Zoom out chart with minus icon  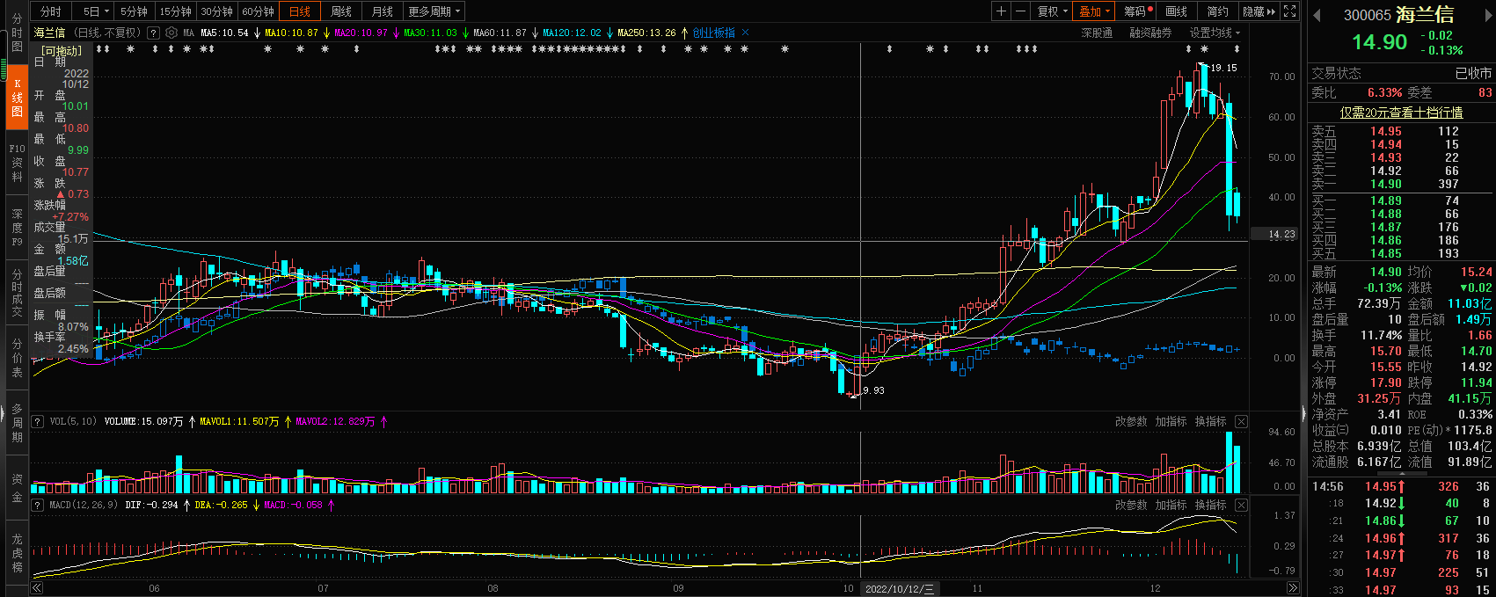point(1020,11)
